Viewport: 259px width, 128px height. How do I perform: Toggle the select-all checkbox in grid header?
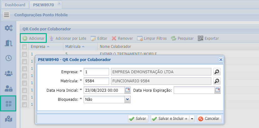click(24, 47)
